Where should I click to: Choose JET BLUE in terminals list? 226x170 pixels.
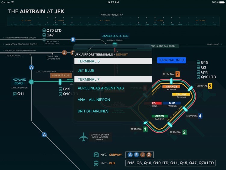coord(86,70)
